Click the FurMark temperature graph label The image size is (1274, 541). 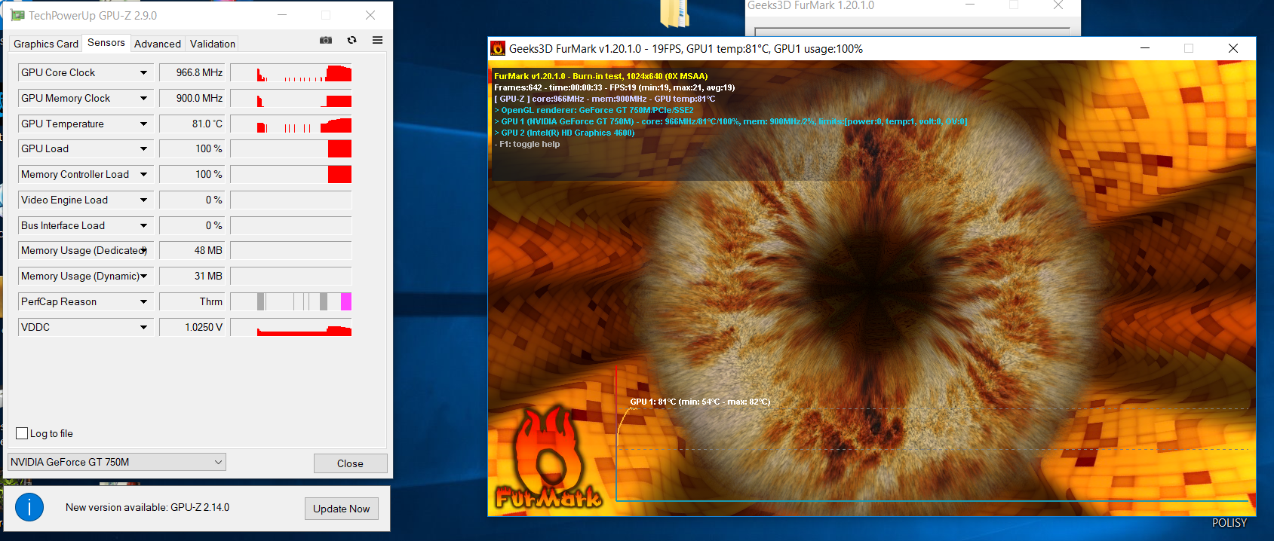click(700, 402)
